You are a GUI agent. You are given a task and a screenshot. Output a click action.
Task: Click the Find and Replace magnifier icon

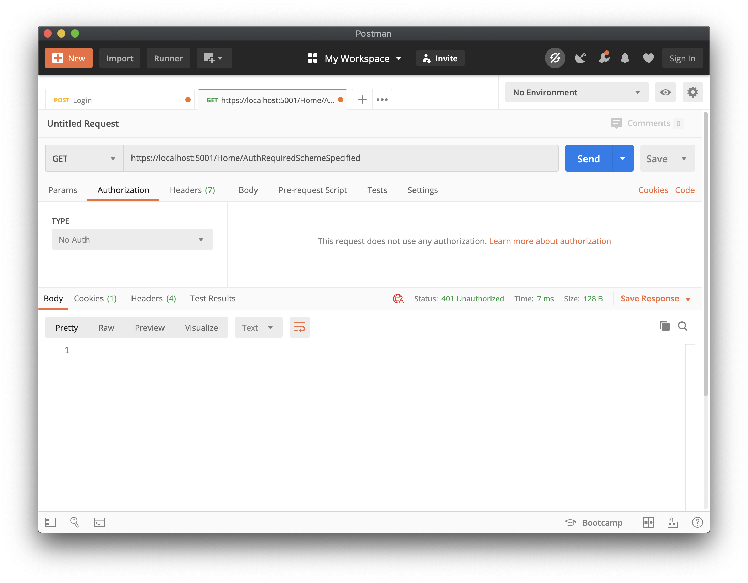tap(74, 522)
